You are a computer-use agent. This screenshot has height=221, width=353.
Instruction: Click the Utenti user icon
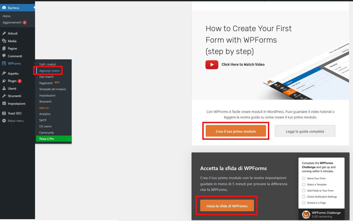tap(4, 88)
